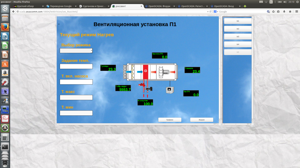Open the search engine selector dropdown
300x168 pixels.
pyautogui.click(x=216, y=12)
